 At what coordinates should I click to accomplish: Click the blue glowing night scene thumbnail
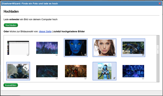point(133,71)
